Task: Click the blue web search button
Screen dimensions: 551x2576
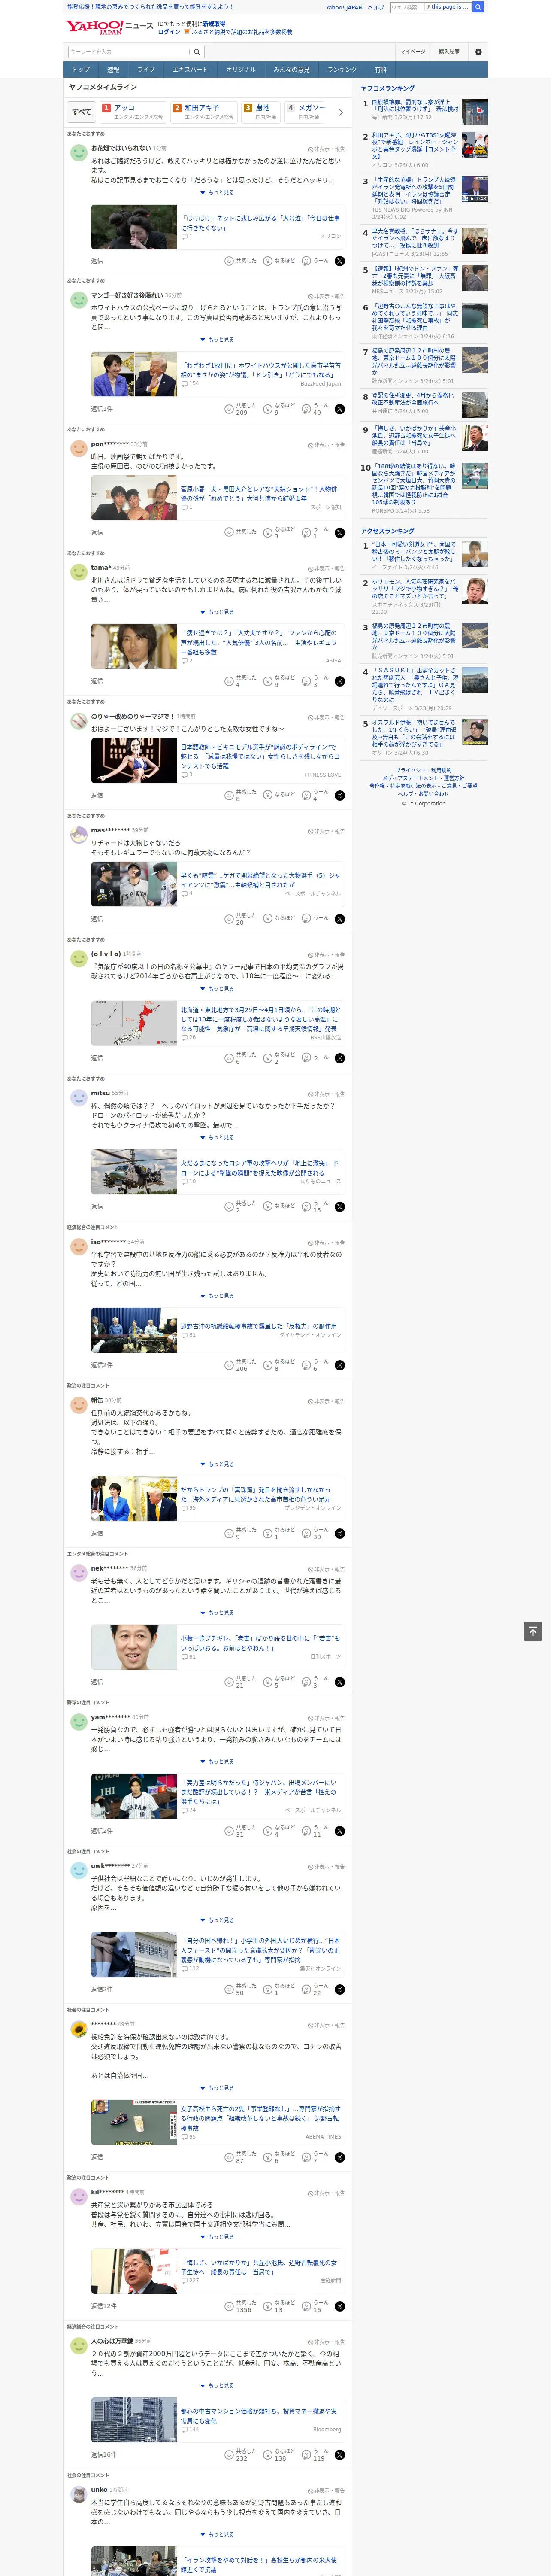Action: [x=478, y=7]
